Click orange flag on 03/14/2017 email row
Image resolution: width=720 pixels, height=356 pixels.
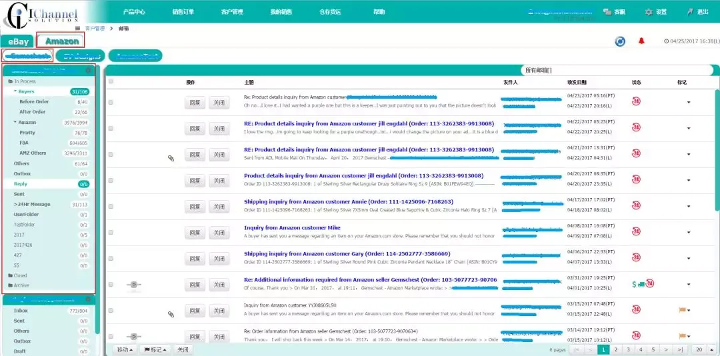point(682,336)
